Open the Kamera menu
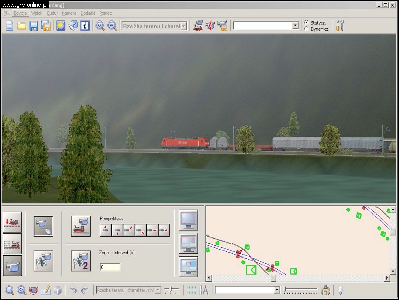The height and width of the screenshot is (300, 399). [x=69, y=13]
